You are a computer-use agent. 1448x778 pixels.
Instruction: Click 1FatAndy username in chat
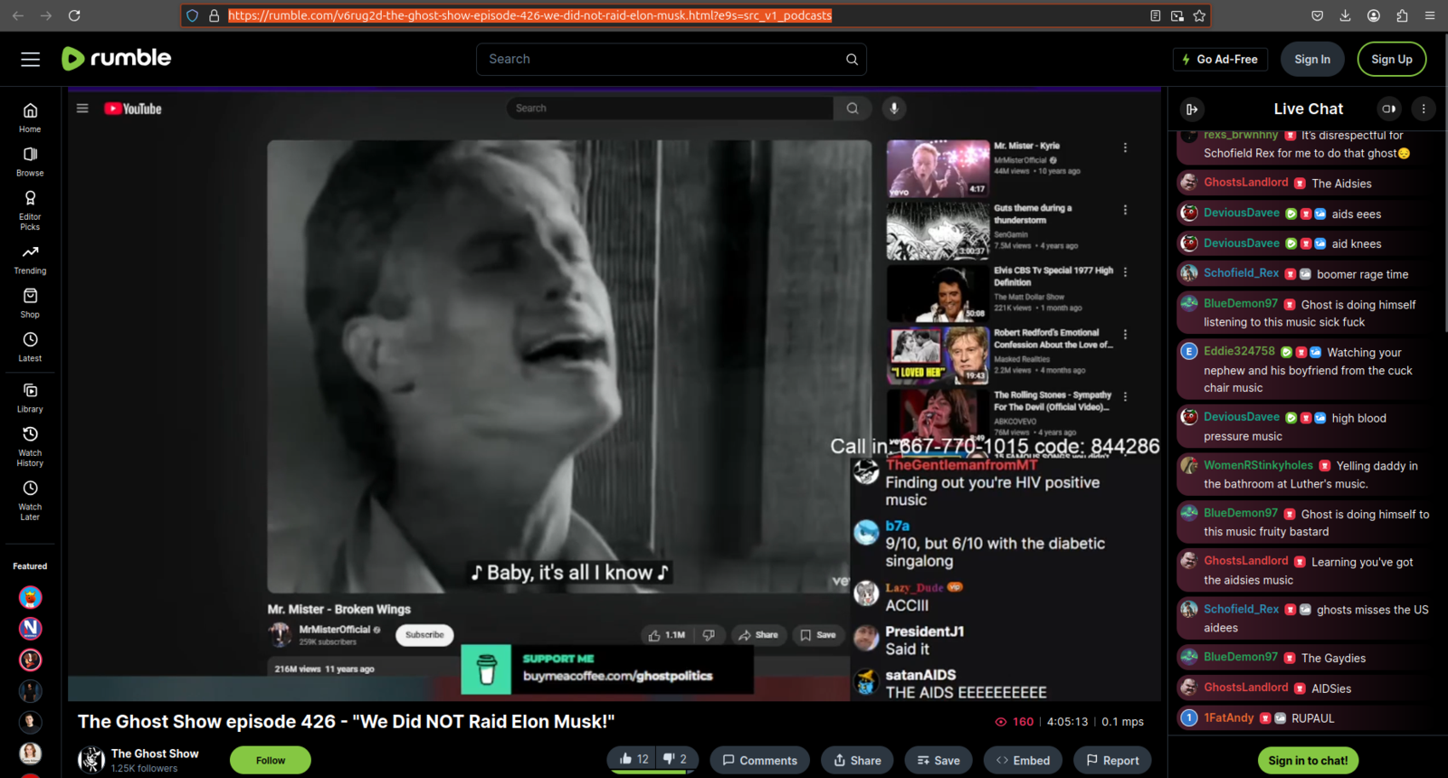(x=1228, y=717)
